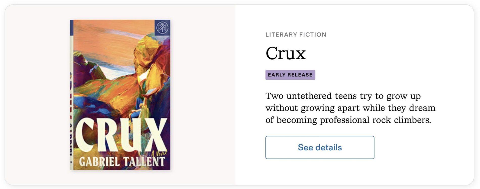Click the large CRUX cover lettering
The image size is (480, 189).
pos(121,135)
